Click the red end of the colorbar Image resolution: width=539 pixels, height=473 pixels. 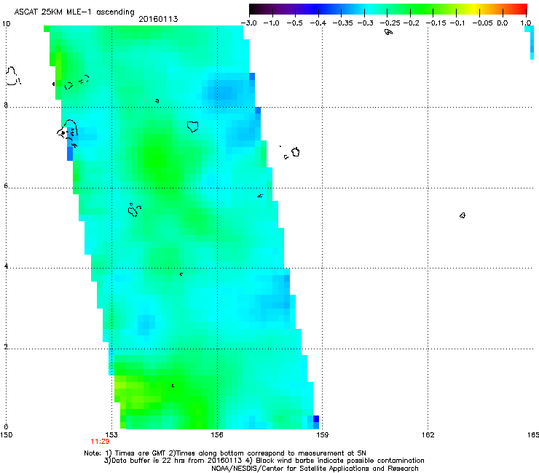(x=521, y=9)
